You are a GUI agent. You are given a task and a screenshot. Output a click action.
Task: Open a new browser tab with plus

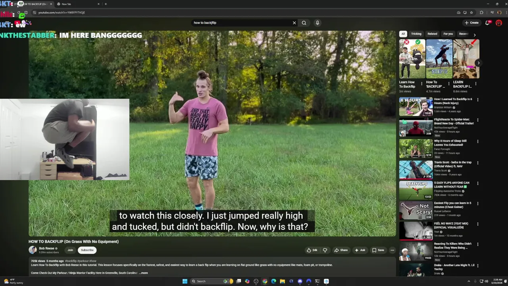coord(106,4)
